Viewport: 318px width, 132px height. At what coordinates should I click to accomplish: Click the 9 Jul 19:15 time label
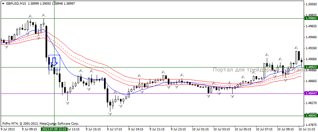point(136,129)
